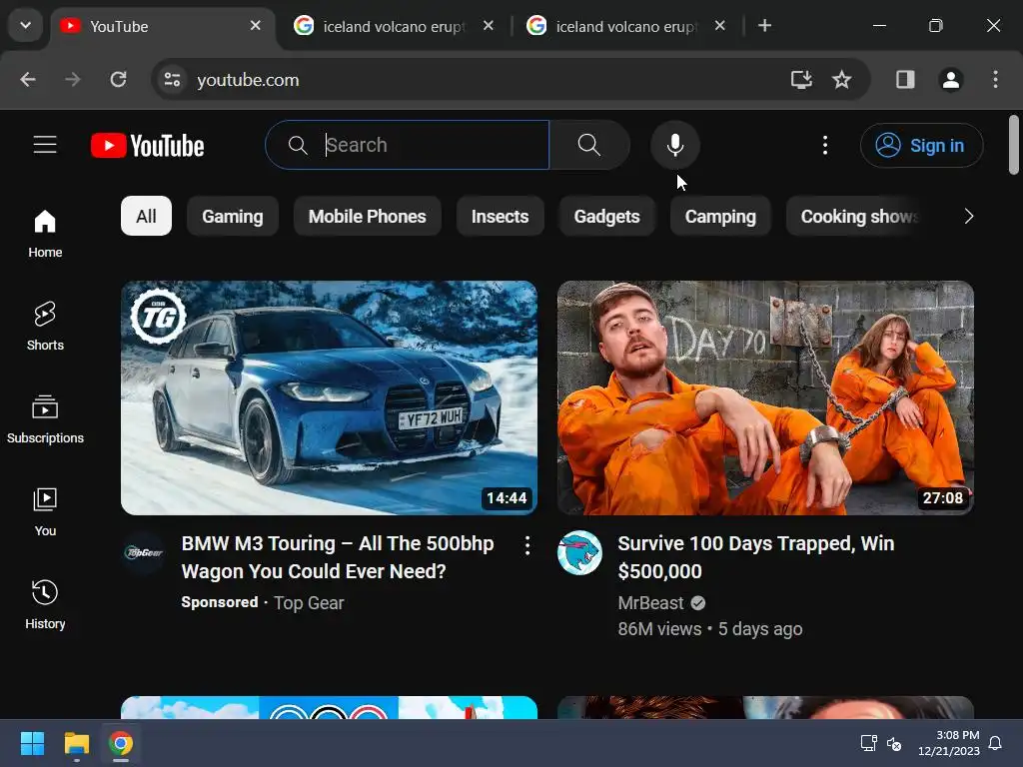The width and height of the screenshot is (1023, 767).
Task: Show more filter chips with right arrow
Action: coord(969,216)
